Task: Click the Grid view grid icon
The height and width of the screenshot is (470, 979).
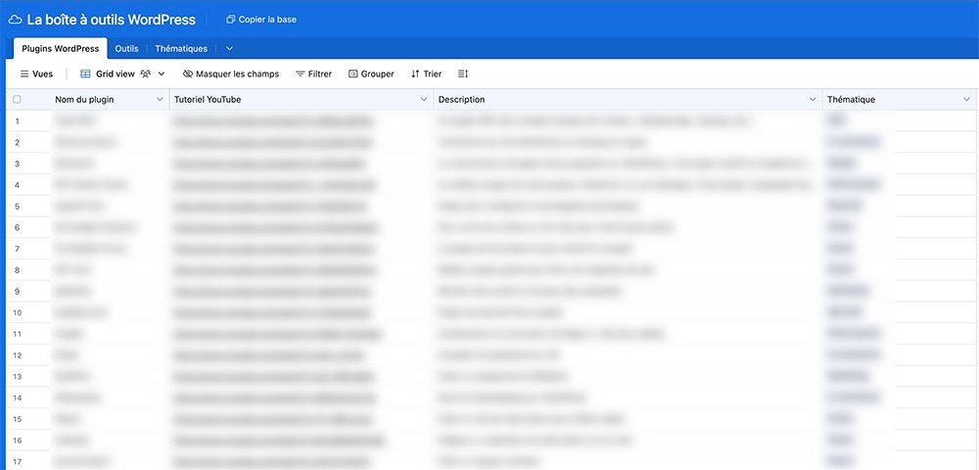Action: 85,74
